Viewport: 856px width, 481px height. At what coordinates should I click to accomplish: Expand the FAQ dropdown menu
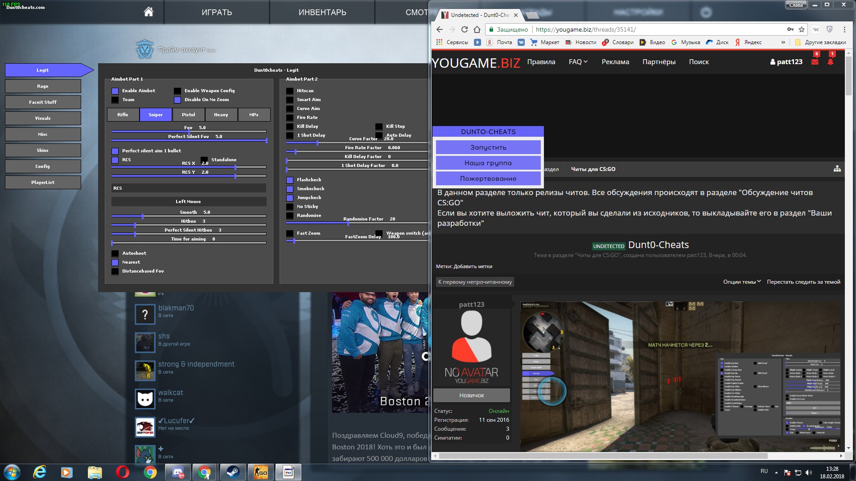[578, 62]
